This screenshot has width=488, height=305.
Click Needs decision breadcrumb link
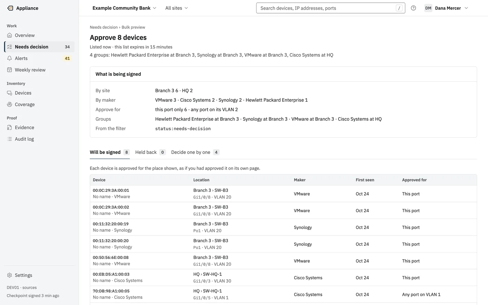[x=104, y=27]
